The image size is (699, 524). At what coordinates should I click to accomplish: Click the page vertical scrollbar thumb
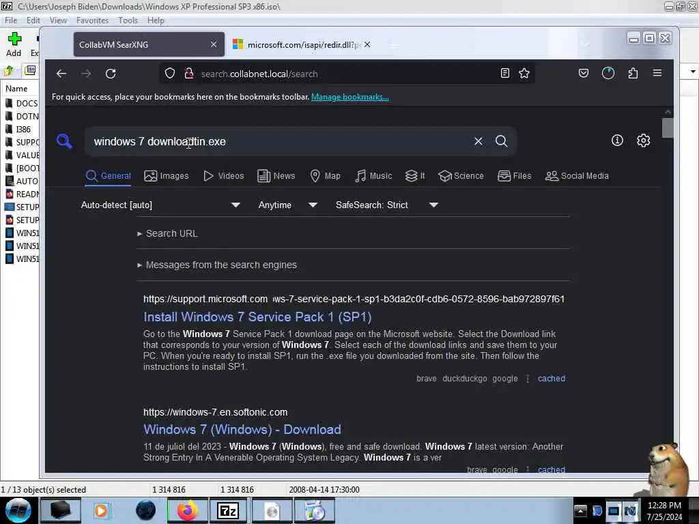668,128
